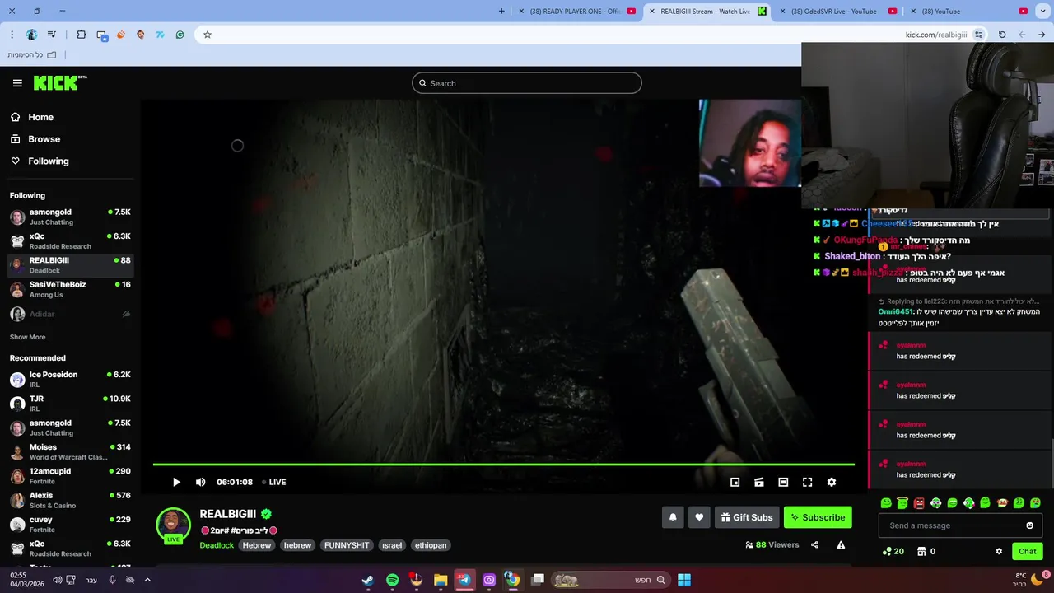The image size is (1054, 593).
Task: Open the Kick hamburger menu
Action: (x=17, y=83)
